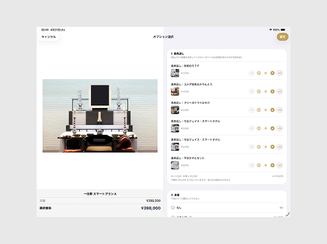This screenshot has width=327, height=244.
Task: Increase quantity of コメダ珈琲店かりんとう by one
Action: pos(272,91)
